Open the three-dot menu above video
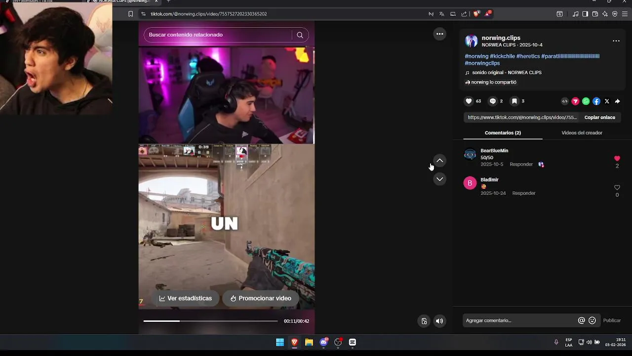632x356 pixels. coord(439,34)
